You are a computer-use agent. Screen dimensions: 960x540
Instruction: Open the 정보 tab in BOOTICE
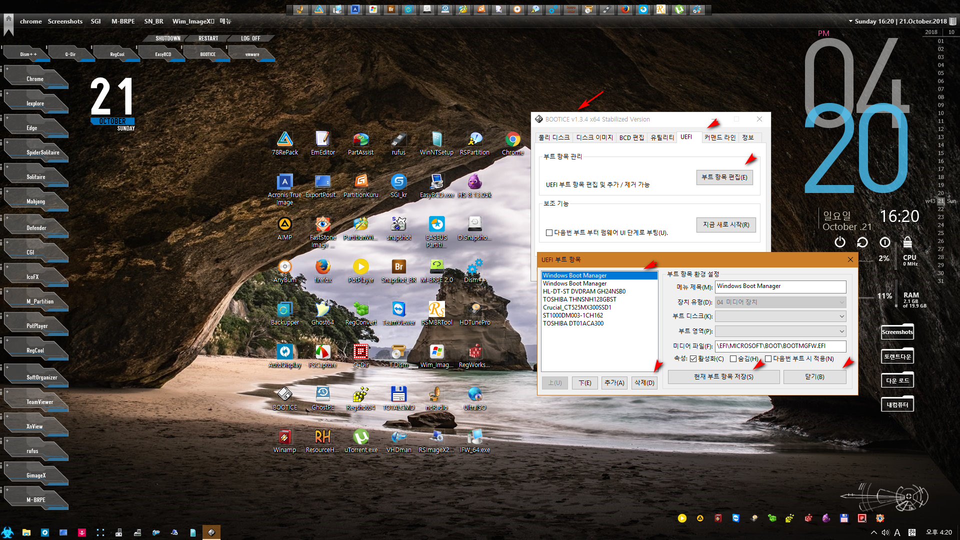click(x=748, y=137)
